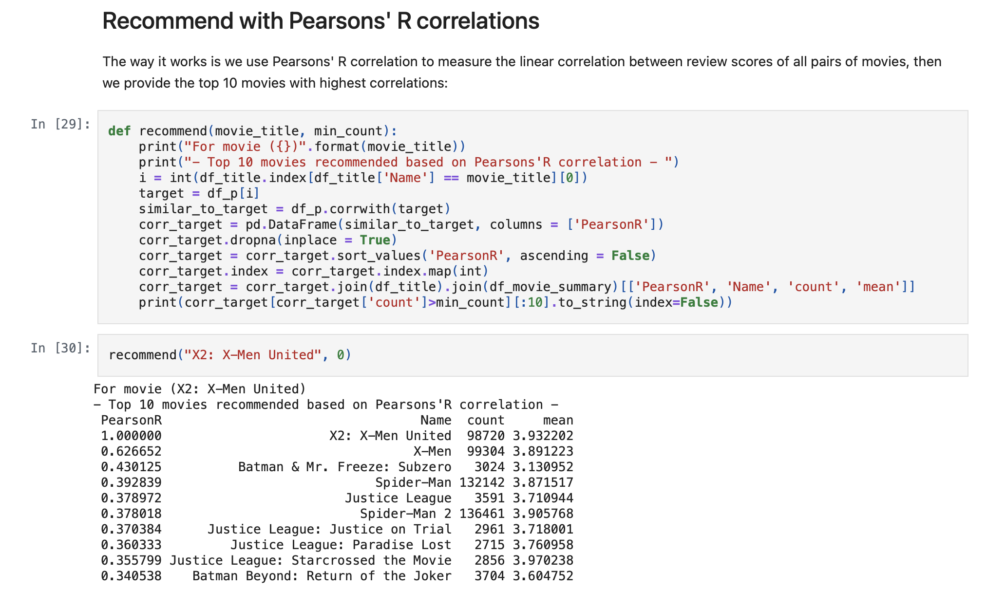Image resolution: width=987 pixels, height=590 pixels.
Task: Click the corr_target.dropna code line
Action: point(267,240)
